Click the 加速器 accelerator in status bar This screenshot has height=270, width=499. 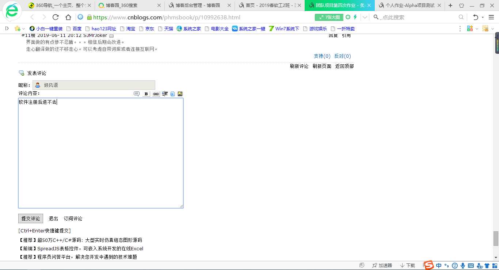click(382, 266)
